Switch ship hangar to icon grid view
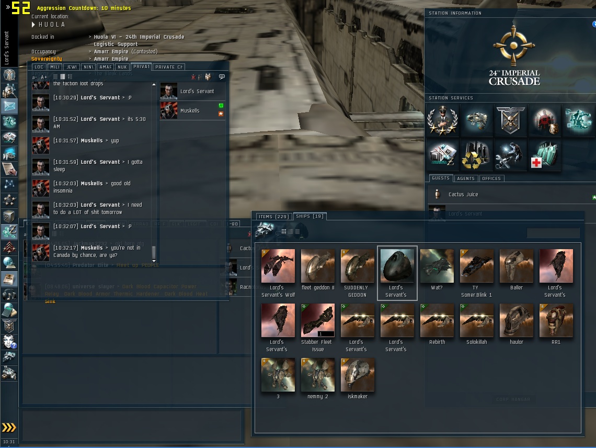 pos(284,231)
